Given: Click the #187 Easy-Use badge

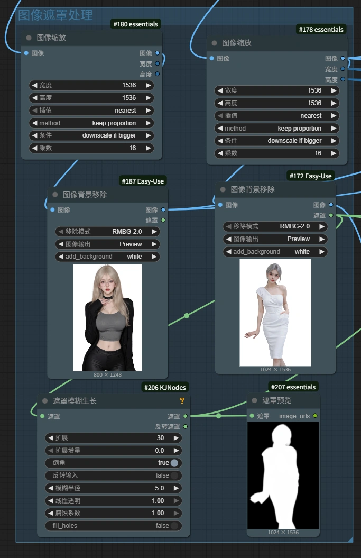Looking at the screenshot, I should [x=143, y=181].
